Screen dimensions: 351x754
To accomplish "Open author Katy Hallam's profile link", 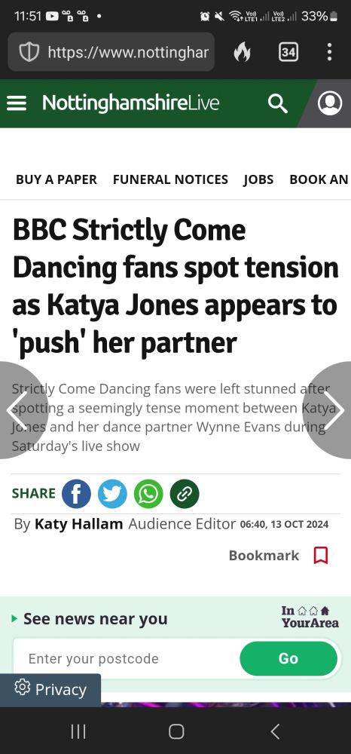I will [x=79, y=524].
